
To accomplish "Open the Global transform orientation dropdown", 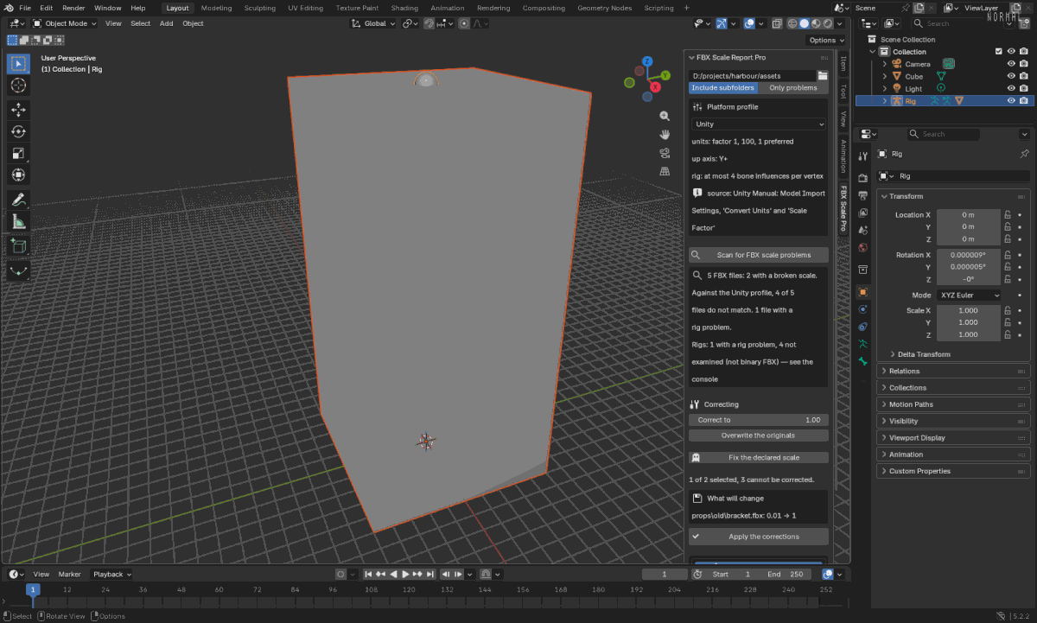I will point(373,23).
